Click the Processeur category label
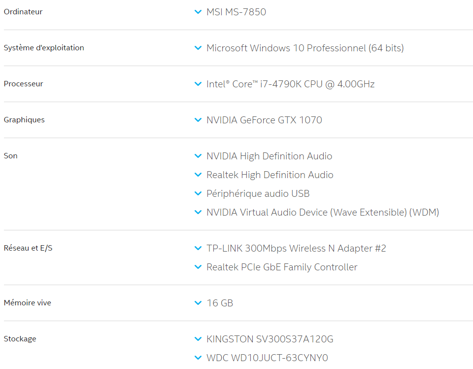Image resolution: width=473 pixels, height=369 pixels. 23,84
